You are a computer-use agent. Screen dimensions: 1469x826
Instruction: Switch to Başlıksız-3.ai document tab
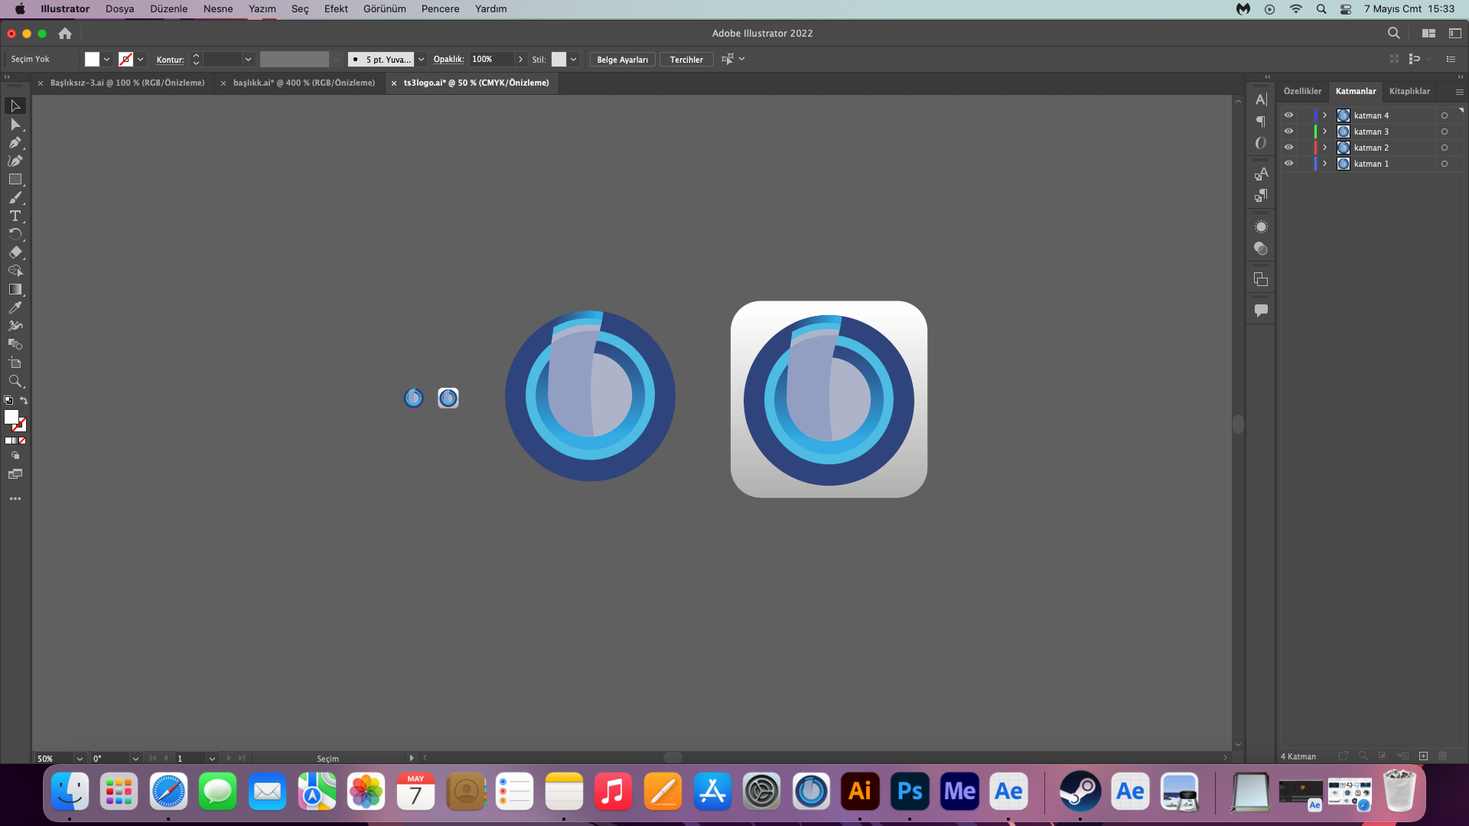[x=127, y=83]
